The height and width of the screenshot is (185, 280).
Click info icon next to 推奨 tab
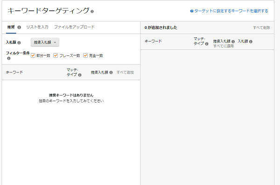(19, 27)
